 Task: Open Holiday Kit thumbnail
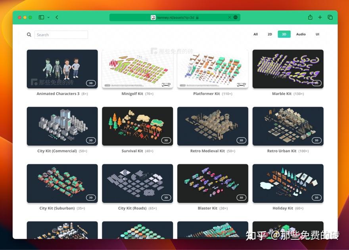288,183
